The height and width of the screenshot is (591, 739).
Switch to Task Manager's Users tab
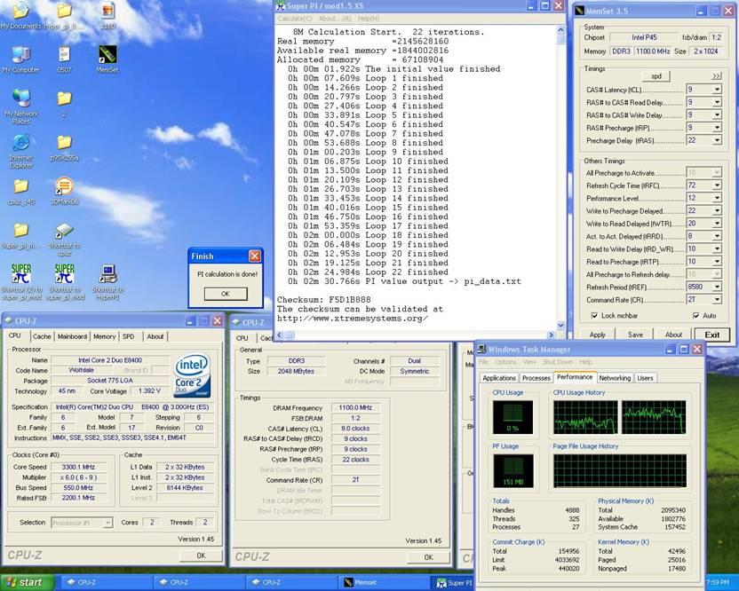coord(645,378)
